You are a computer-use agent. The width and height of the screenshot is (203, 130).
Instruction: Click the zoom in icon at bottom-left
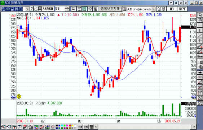click(3, 127)
